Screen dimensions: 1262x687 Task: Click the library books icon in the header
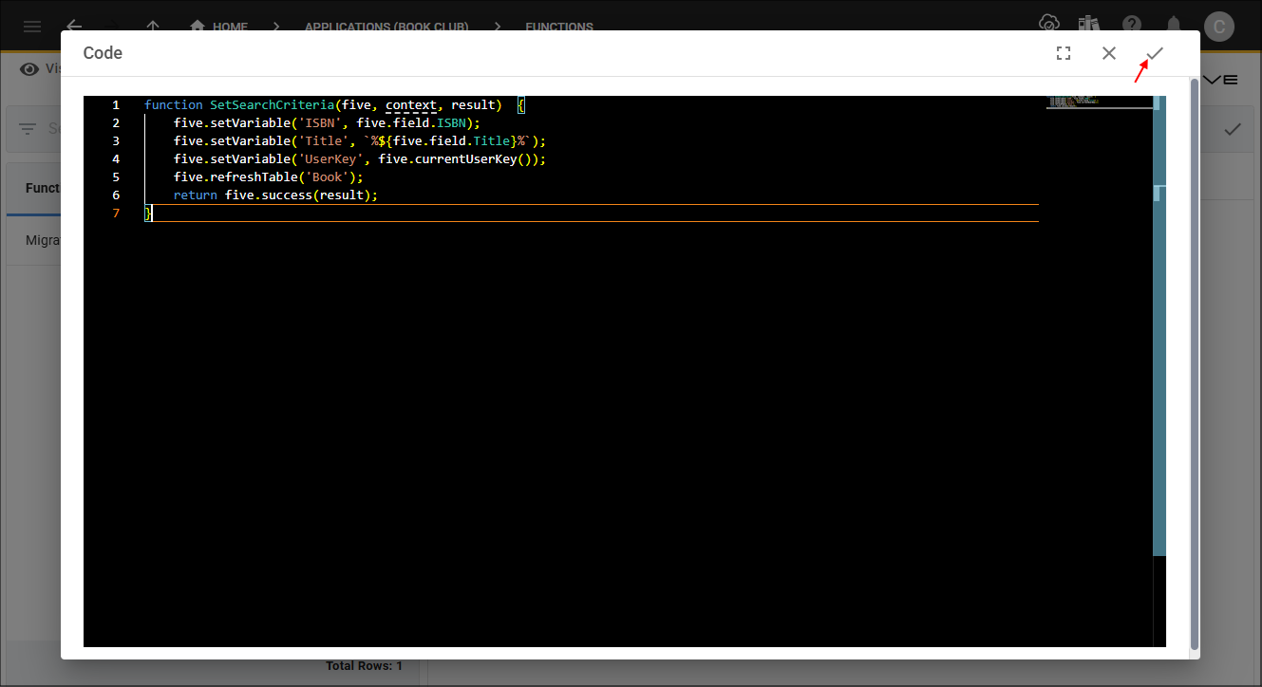1089,24
